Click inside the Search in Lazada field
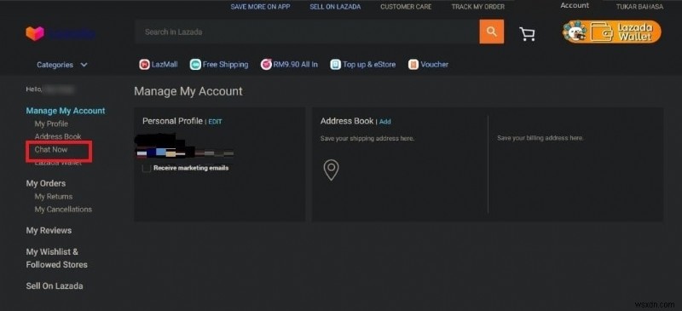This screenshot has width=682, height=311. [307, 32]
